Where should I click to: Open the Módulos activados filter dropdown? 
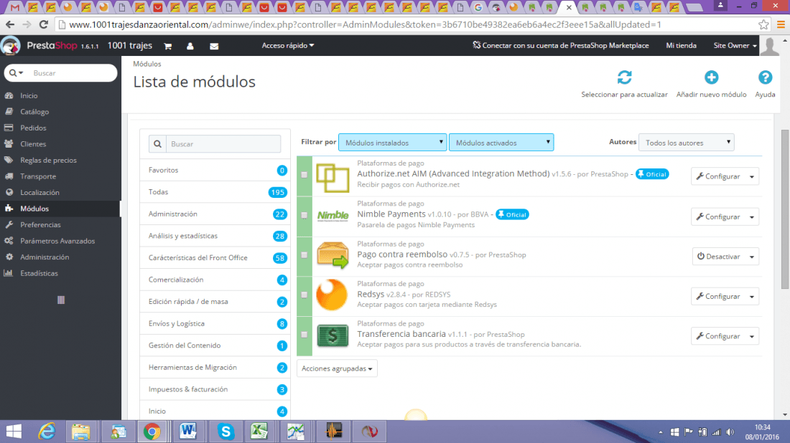[x=501, y=143]
